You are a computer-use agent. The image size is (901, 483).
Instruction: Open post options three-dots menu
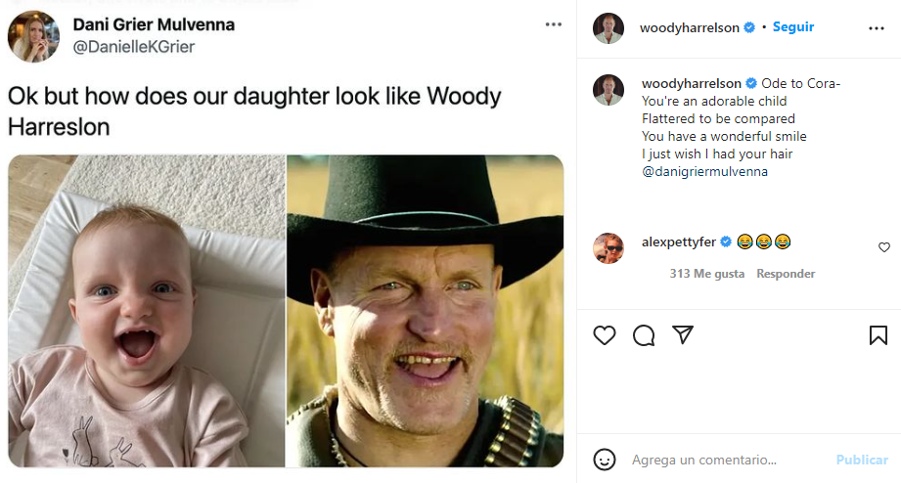click(x=876, y=28)
